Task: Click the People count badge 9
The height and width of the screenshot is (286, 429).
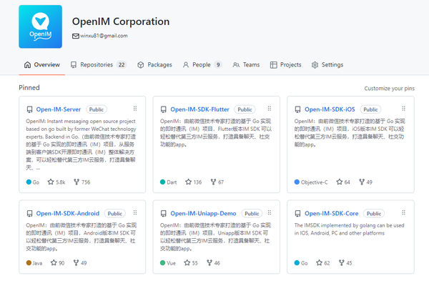Action: tap(218, 65)
